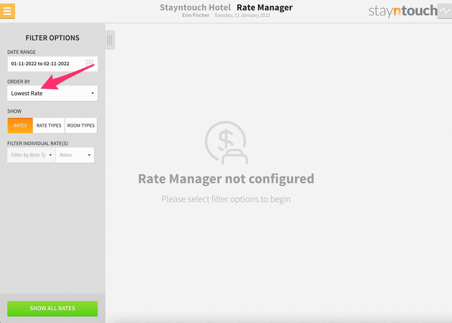The width and height of the screenshot is (452, 323).
Task: Open the Rates dropdown
Action: 75,155
